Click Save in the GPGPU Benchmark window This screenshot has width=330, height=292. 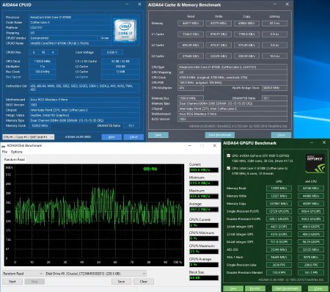[x=233, y=288]
